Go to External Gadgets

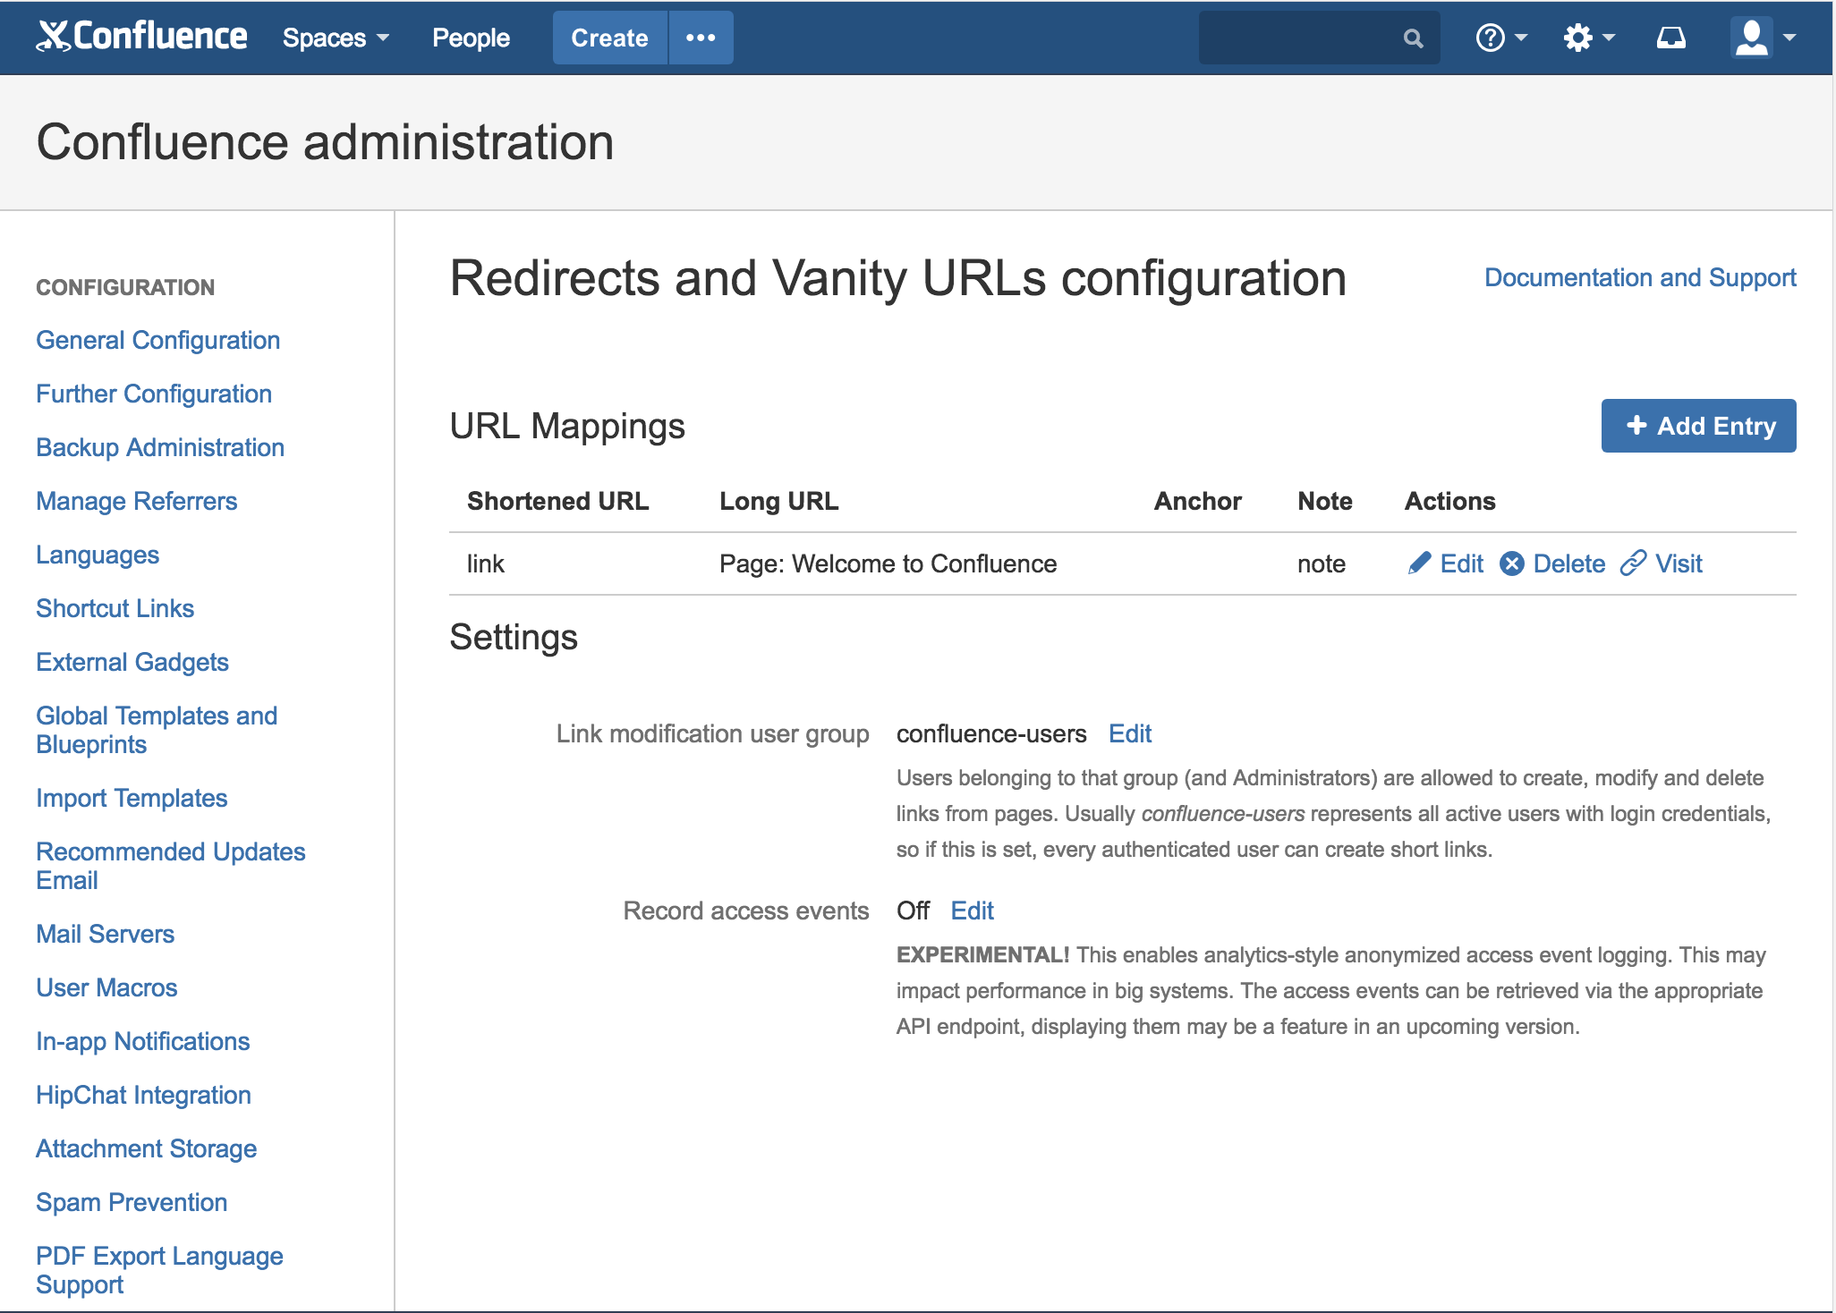point(132,662)
